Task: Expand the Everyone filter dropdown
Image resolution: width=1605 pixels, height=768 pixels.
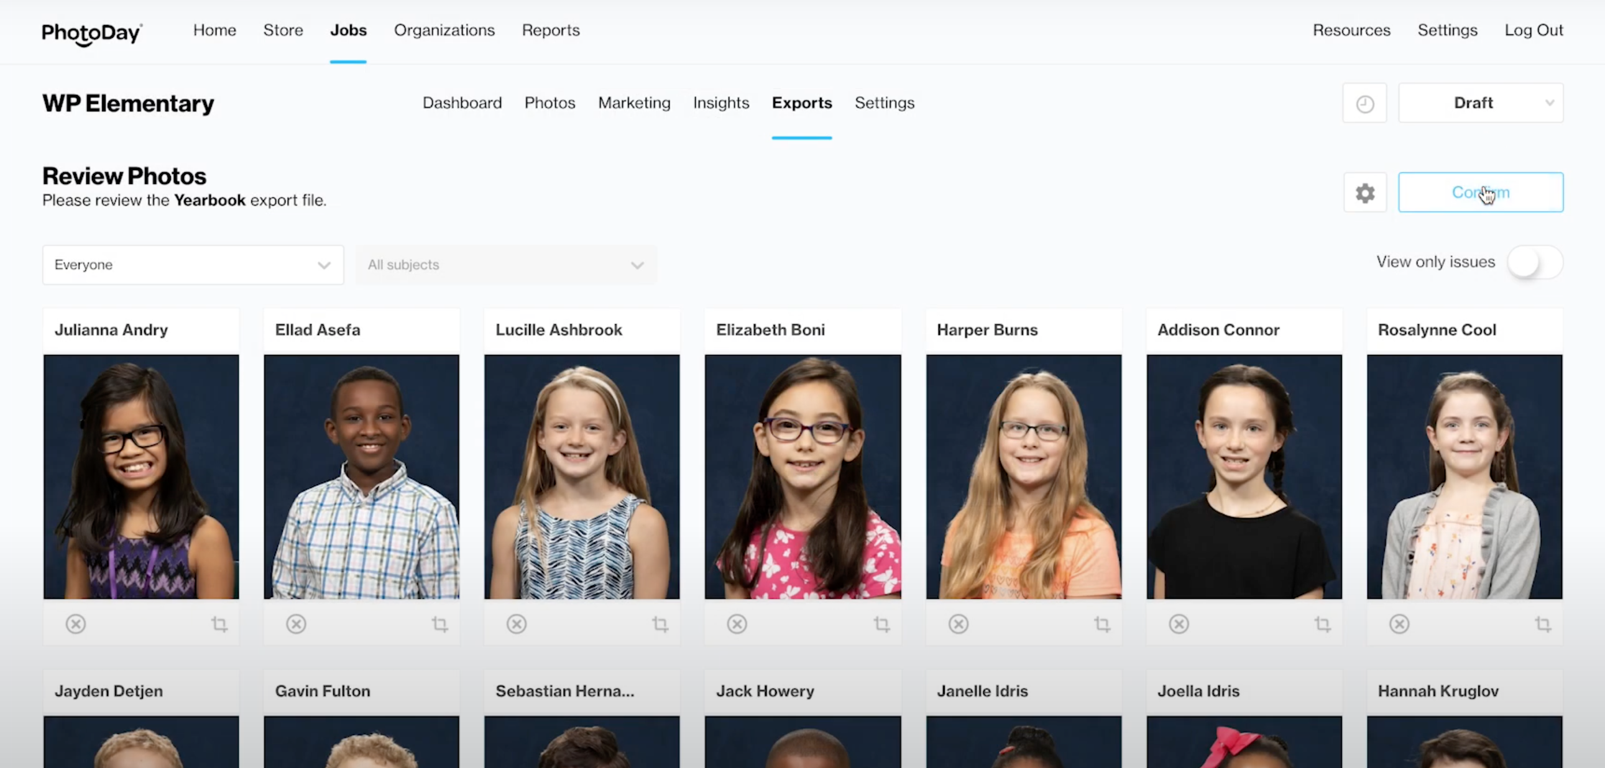Action: tap(193, 265)
